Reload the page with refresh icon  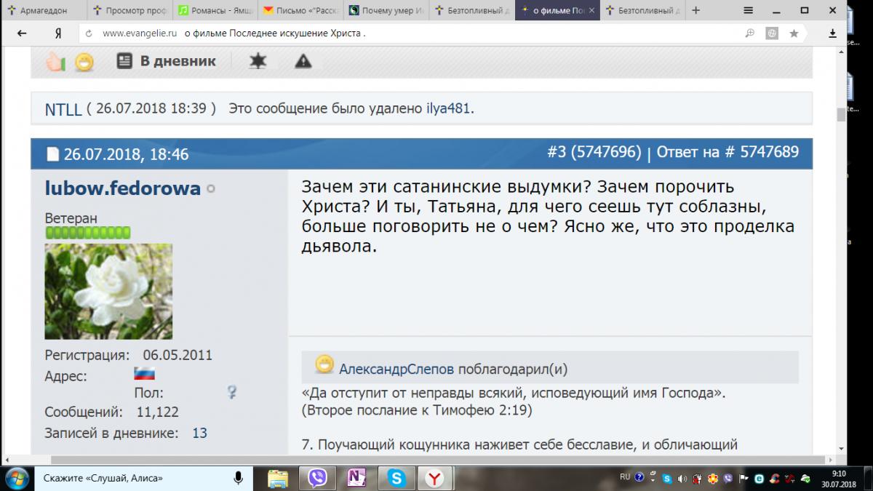coord(89,33)
